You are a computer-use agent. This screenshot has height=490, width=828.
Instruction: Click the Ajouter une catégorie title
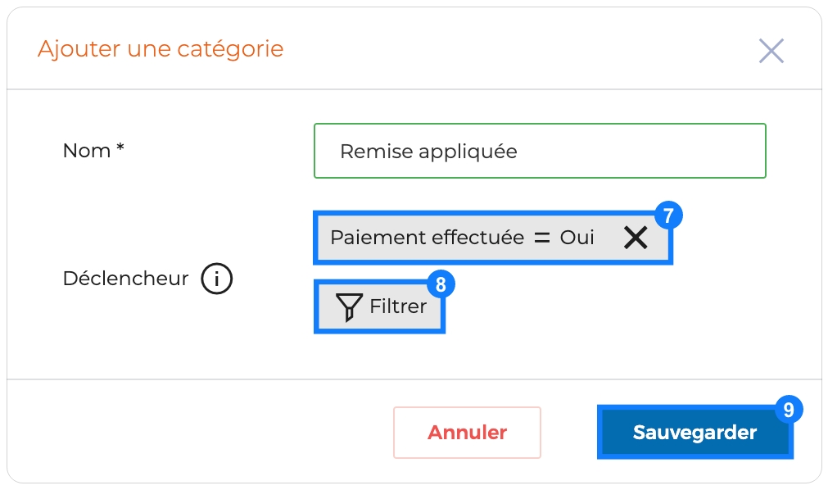tap(161, 49)
